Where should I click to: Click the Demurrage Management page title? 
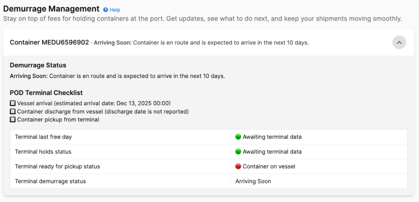tap(51, 9)
